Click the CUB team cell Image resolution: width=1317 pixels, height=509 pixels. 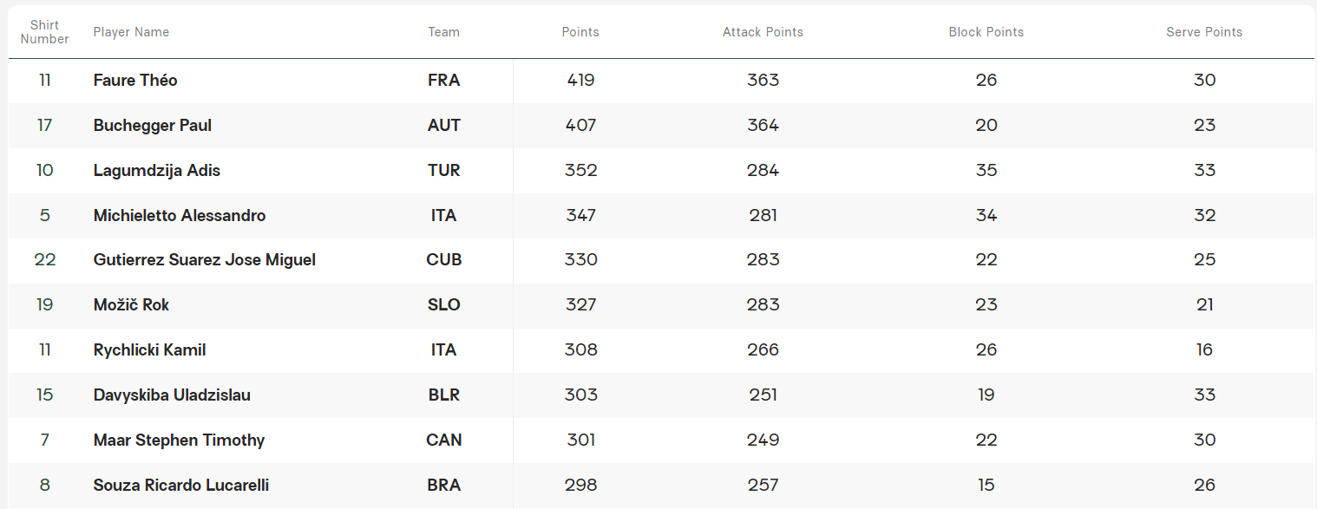click(x=443, y=260)
